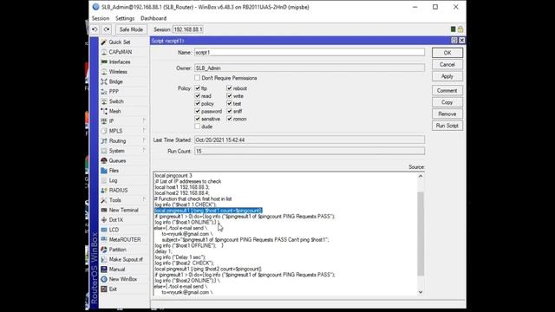The width and height of the screenshot is (555, 312).
Task: Restore the Script window size icon
Action: tap(454, 41)
